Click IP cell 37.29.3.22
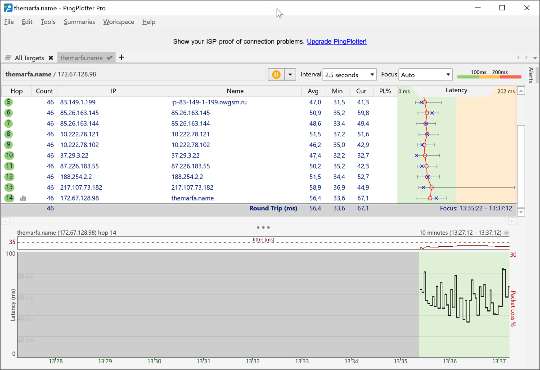This screenshot has width=540, height=370. point(73,156)
